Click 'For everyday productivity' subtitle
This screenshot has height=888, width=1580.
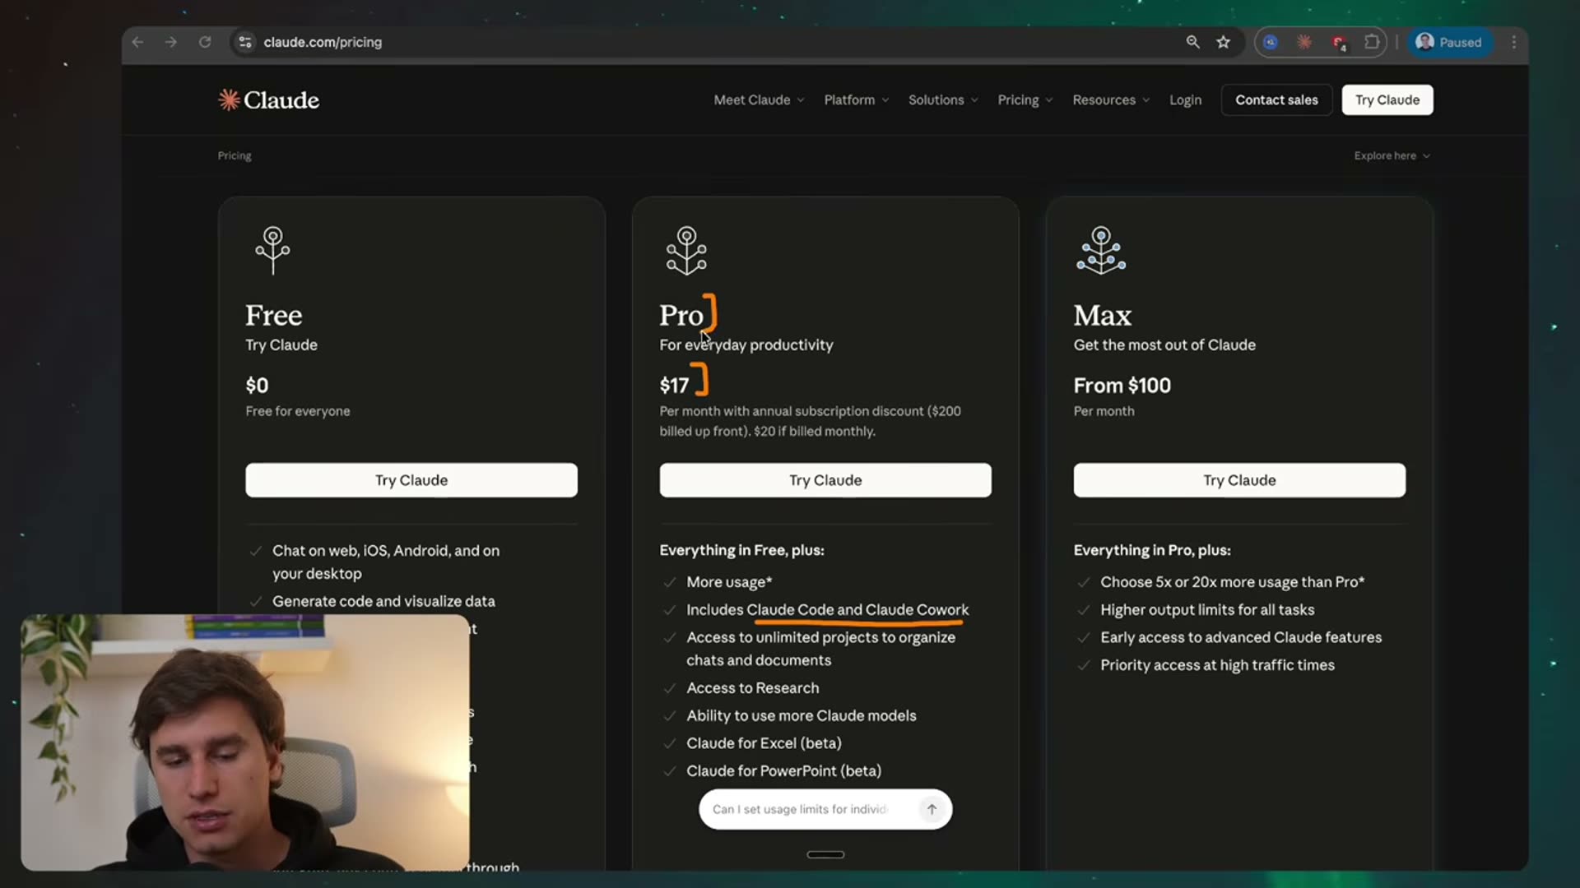click(746, 345)
